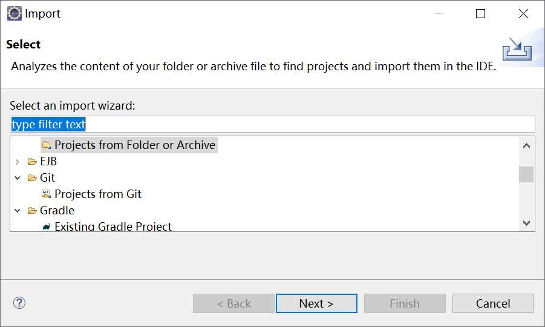Expand the EJB category
Viewport: 545px width, 327px height.
(18, 162)
